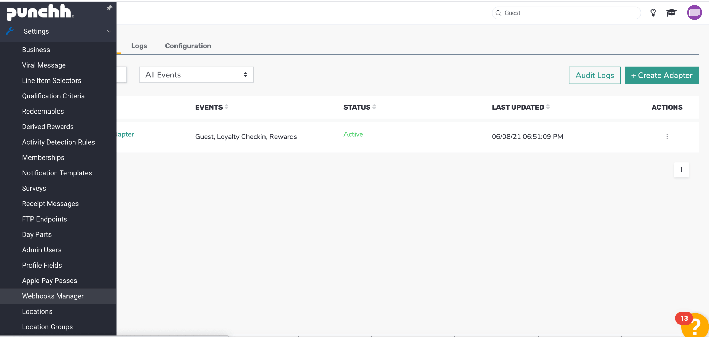Switch to the Logs tab
The height and width of the screenshot is (337, 709).
pyautogui.click(x=139, y=46)
